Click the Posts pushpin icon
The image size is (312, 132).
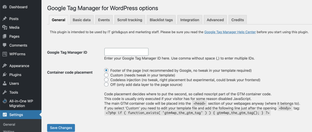(5, 19)
